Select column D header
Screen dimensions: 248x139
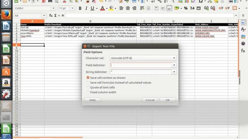point(173,21)
